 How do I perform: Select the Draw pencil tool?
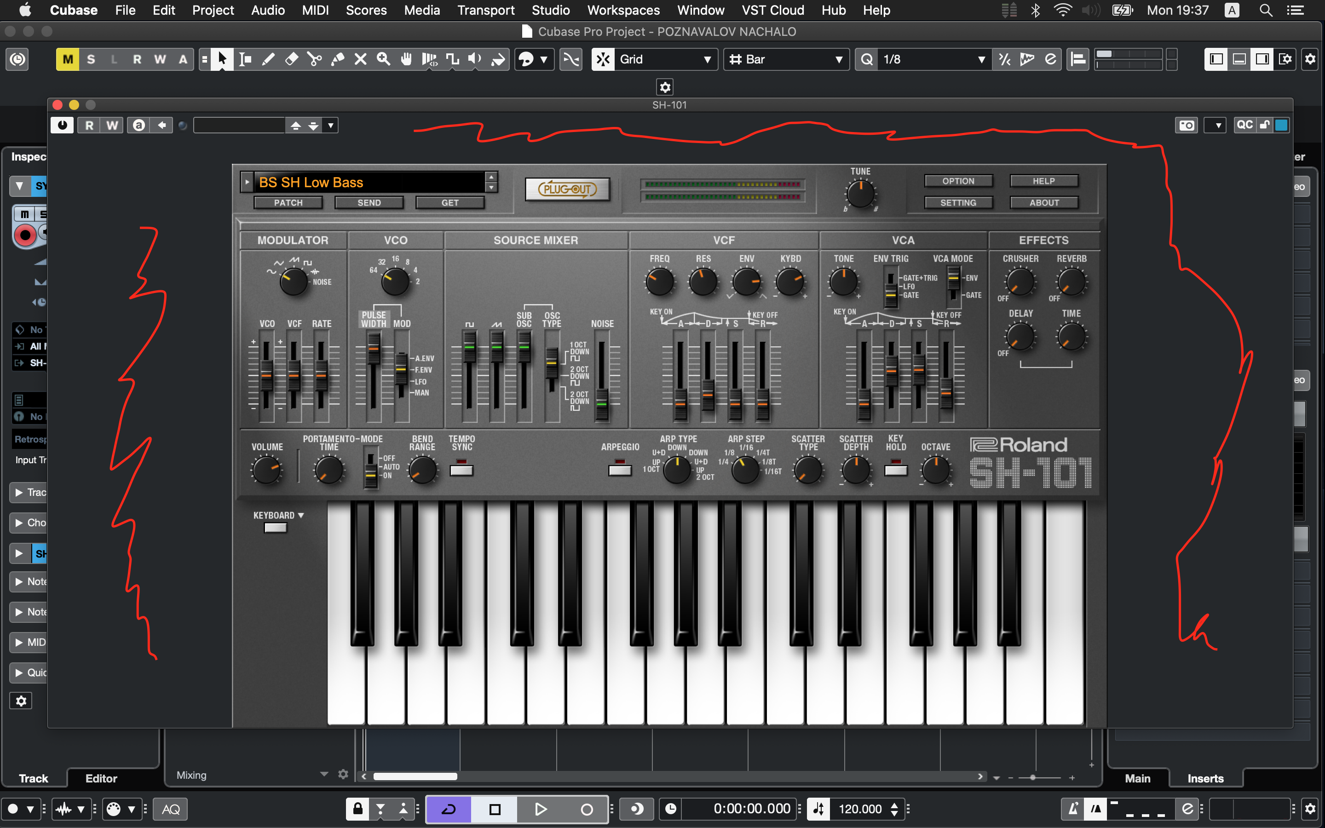pyautogui.click(x=268, y=59)
